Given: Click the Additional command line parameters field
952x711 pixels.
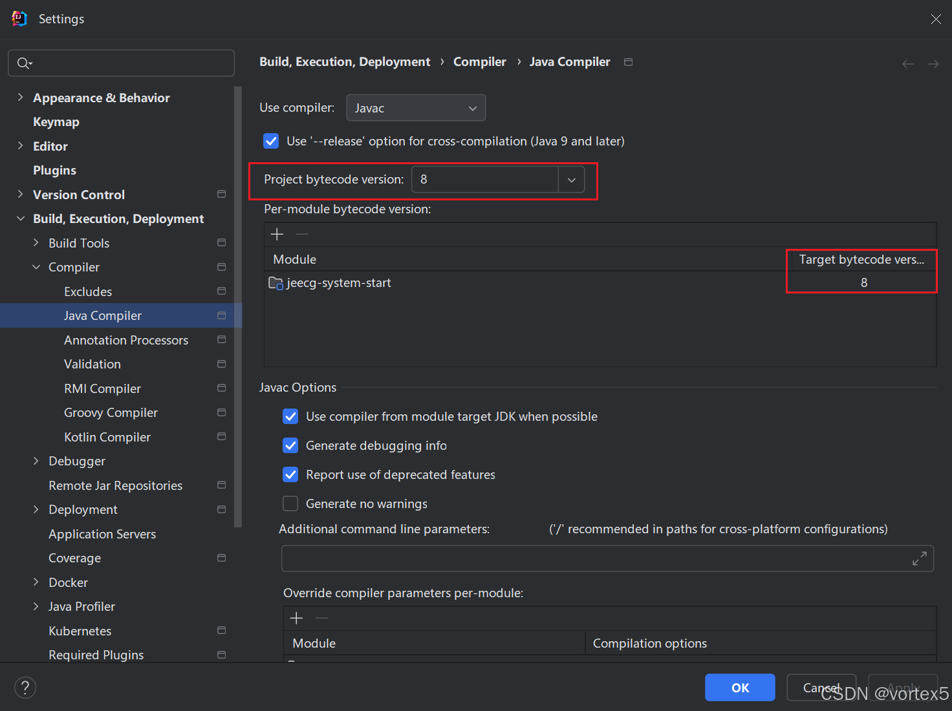Looking at the screenshot, I should (607, 558).
